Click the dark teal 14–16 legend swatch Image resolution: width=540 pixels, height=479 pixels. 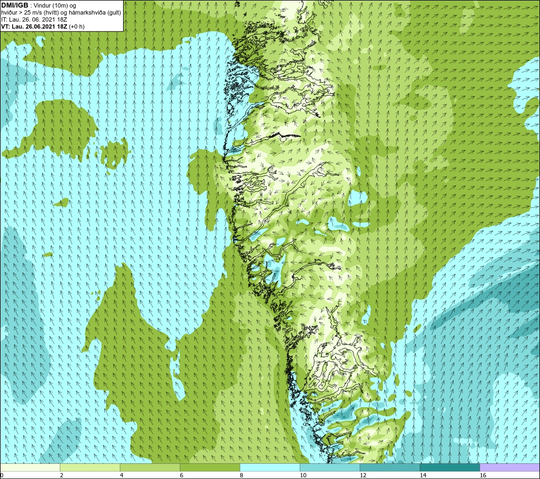tap(450, 467)
